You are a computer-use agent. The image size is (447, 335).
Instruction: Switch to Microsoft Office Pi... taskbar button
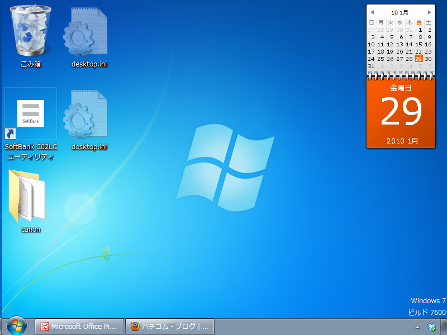tap(79, 327)
